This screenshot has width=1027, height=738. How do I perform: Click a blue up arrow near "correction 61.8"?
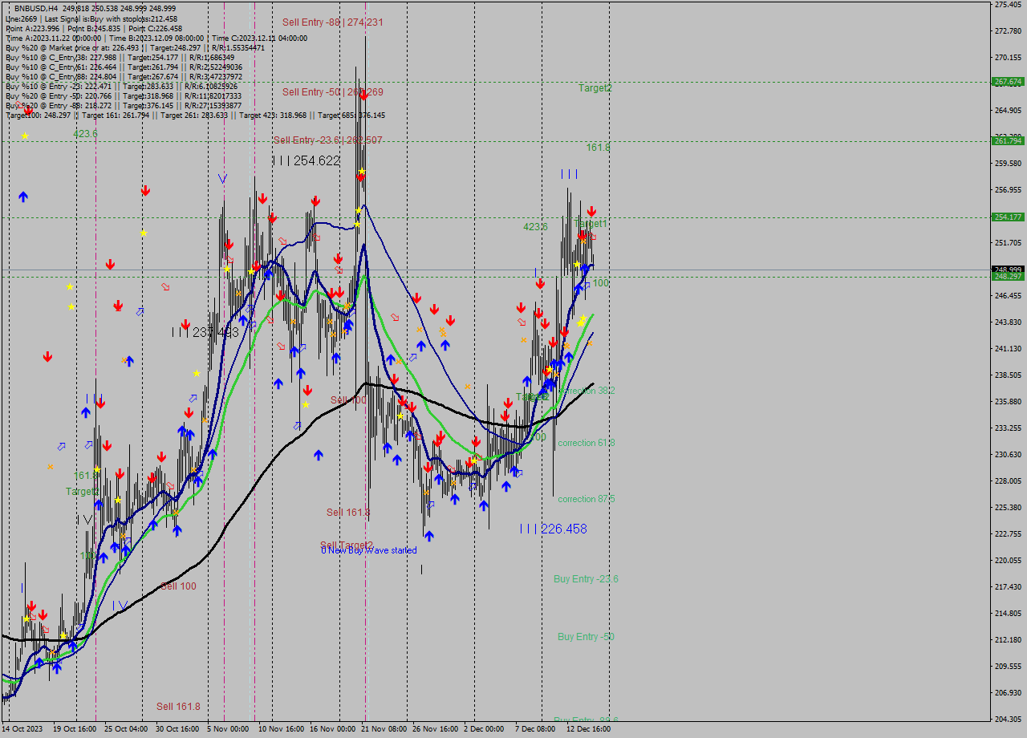pyautogui.click(x=514, y=471)
